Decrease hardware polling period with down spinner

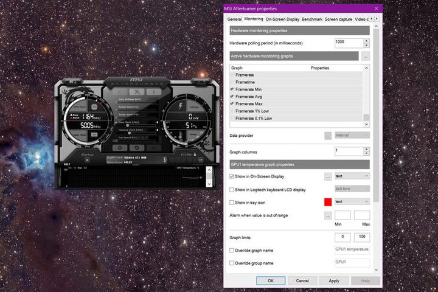point(366,46)
